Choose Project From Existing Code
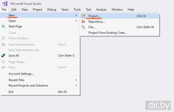 pyautogui.click(x=107, y=33)
